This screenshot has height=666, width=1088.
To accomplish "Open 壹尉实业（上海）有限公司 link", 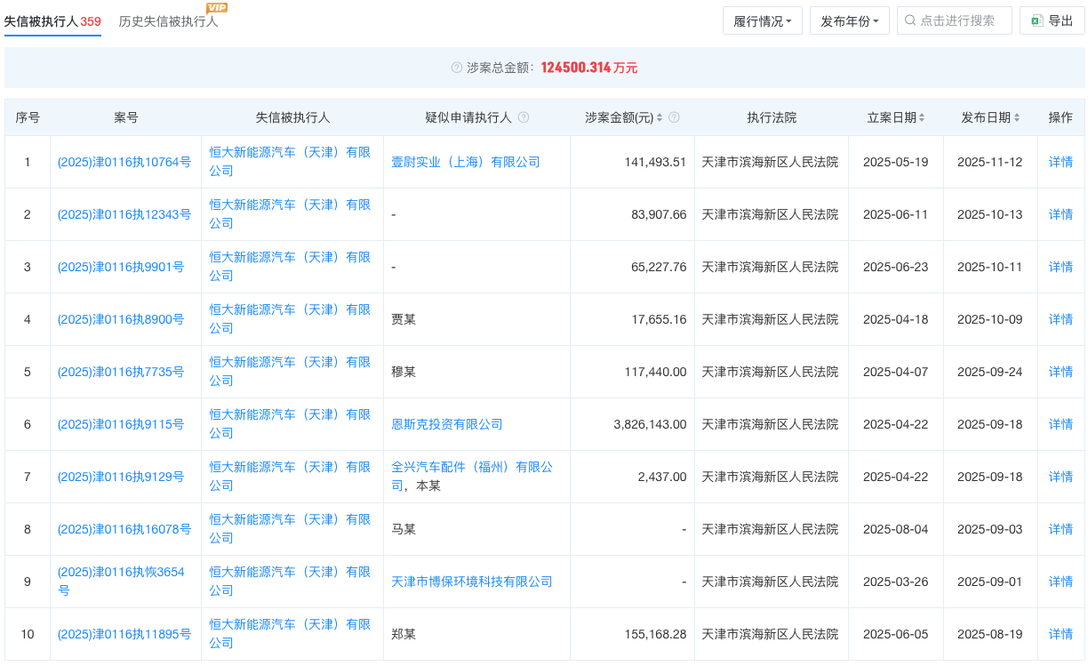I will [466, 162].
